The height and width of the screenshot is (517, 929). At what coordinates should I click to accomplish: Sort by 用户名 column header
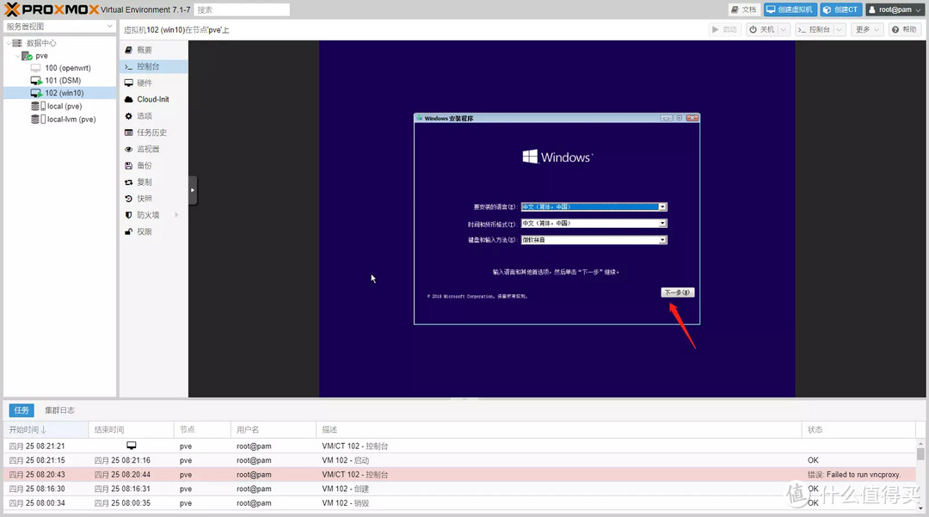tap(274, 429)
